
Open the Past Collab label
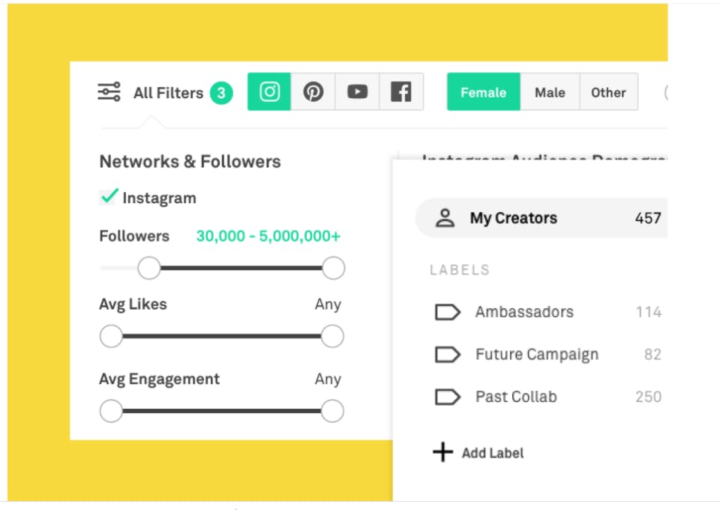click(x=516, y=397)
